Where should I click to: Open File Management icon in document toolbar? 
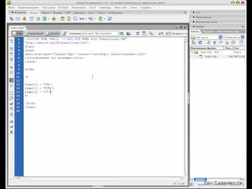(x=121, y=33)
